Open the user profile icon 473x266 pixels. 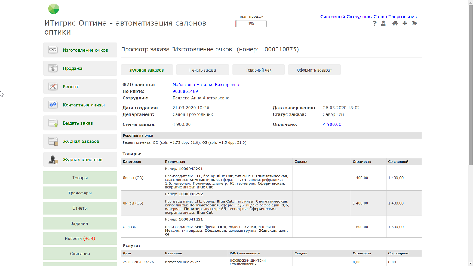(x=383, y=23)
